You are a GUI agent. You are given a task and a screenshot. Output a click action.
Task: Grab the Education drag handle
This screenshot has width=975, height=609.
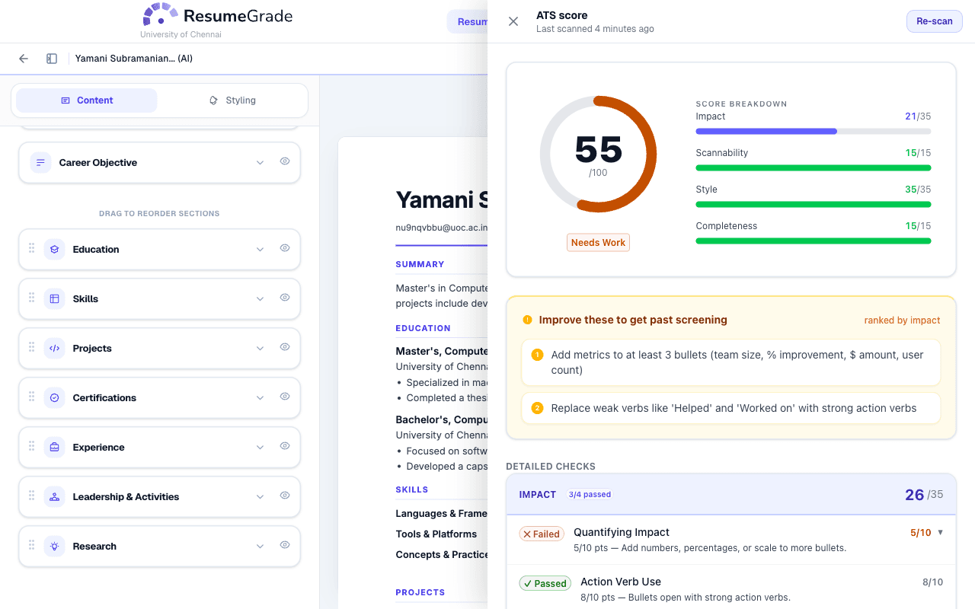[32, 248]
